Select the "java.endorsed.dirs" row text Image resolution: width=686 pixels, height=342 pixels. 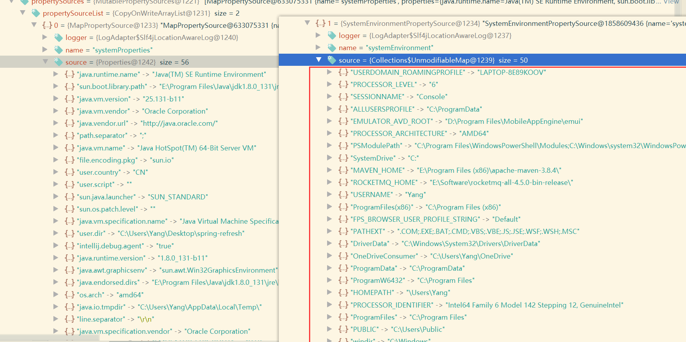coord(177,282)
